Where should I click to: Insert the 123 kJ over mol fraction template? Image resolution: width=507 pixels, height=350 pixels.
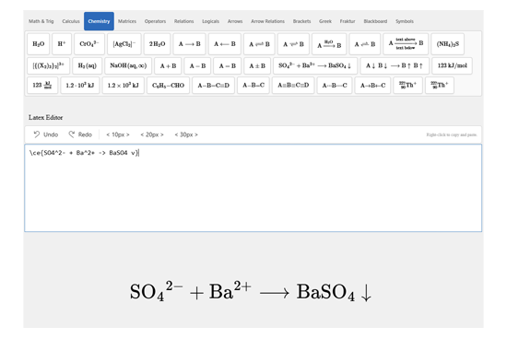42,86
